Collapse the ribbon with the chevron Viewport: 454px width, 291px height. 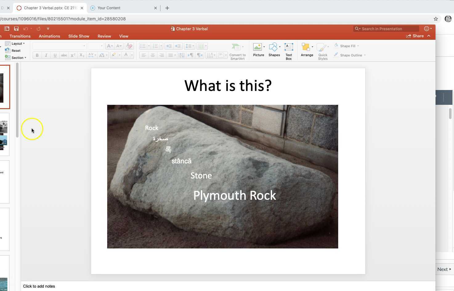[x=429, y=36]
